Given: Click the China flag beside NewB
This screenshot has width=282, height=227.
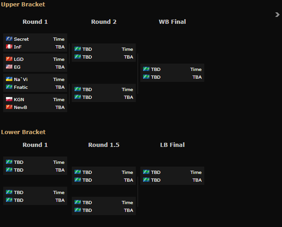Looking at the screenshot, I should click(x=9, y=107).
